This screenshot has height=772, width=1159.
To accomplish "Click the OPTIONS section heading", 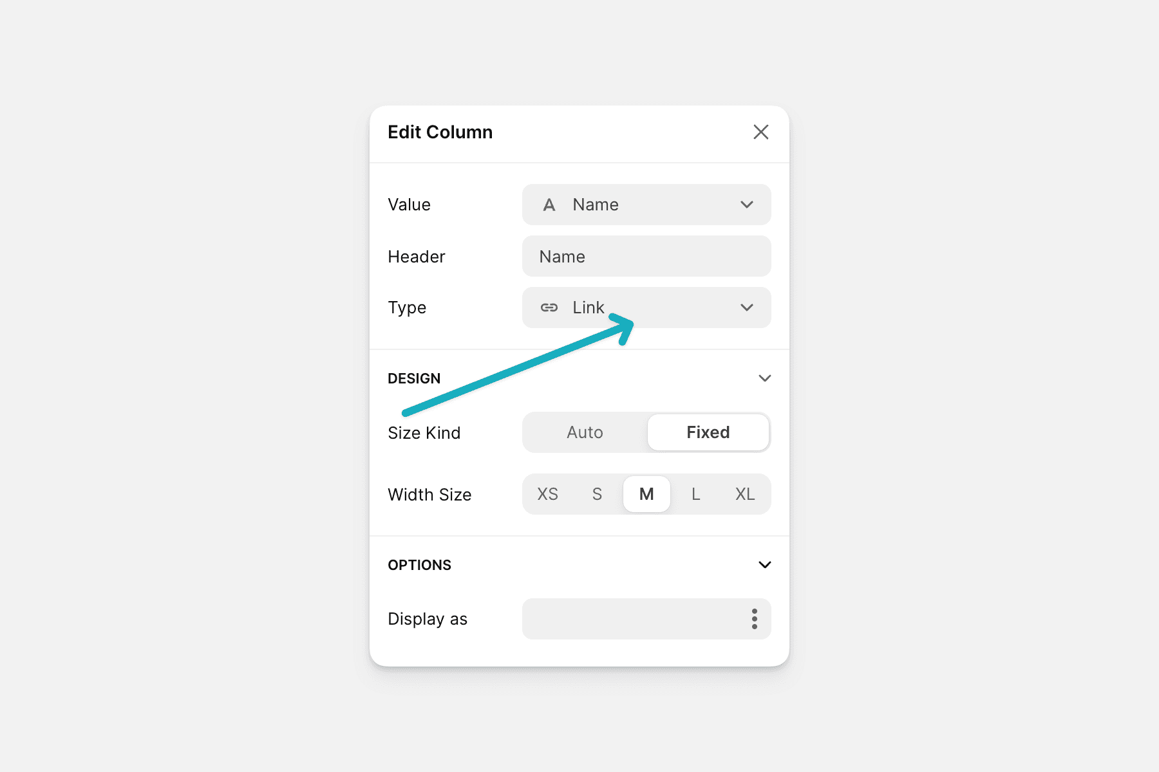I will pyautogui.click(x=419, y=565).
